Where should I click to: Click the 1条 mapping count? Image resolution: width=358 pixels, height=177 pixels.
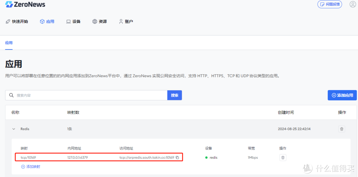coord(70,129)
